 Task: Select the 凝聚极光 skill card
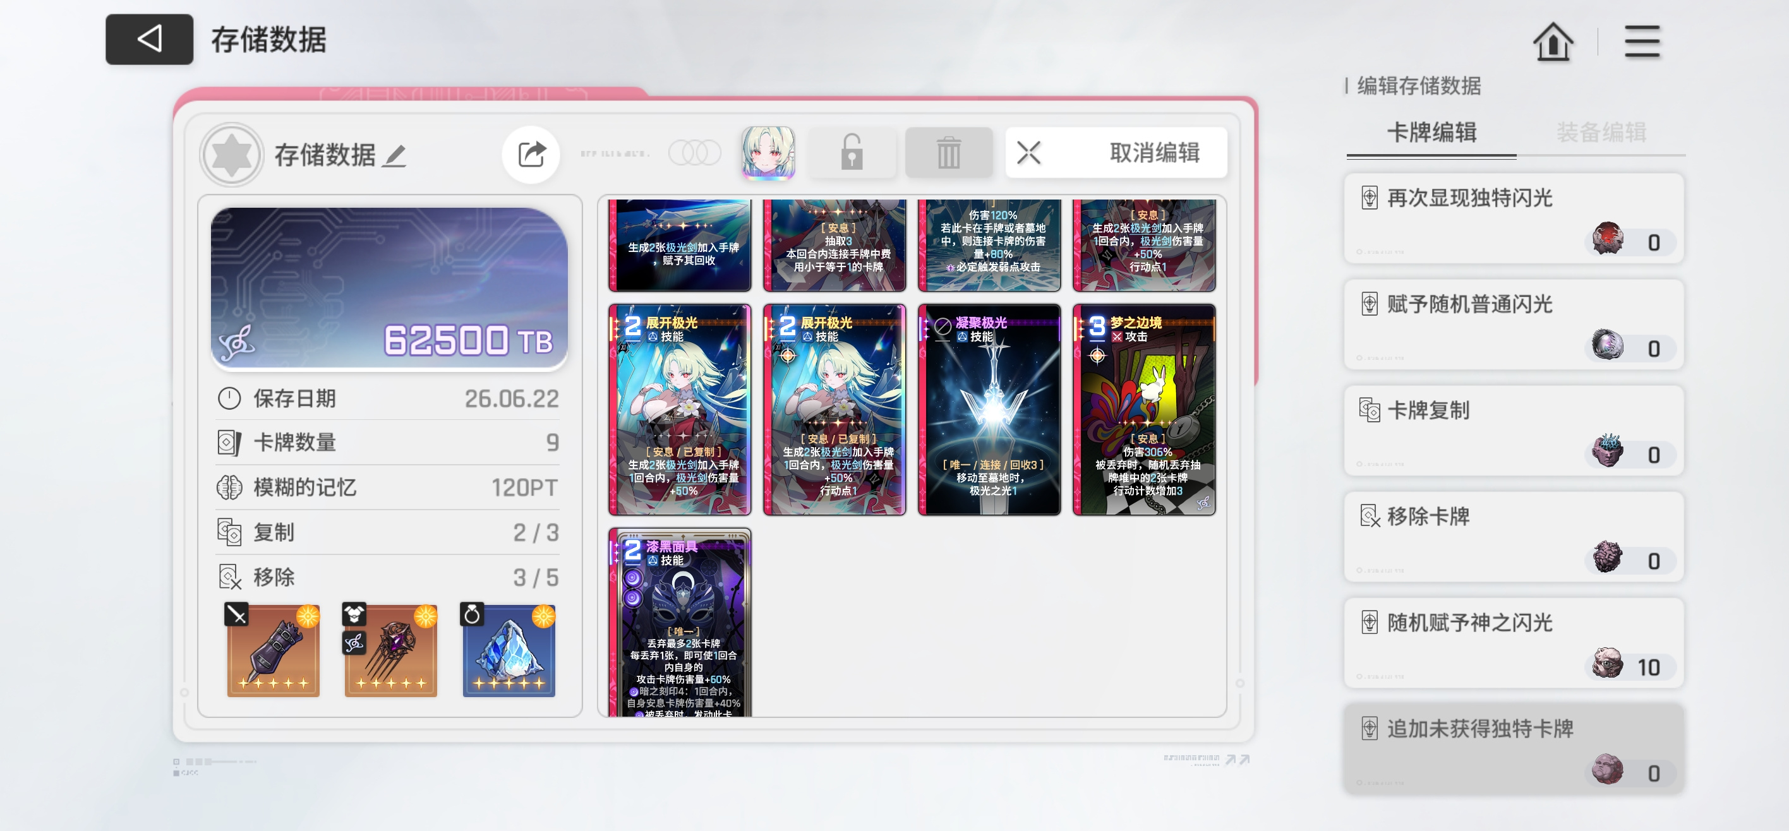[x=990, y=410]
